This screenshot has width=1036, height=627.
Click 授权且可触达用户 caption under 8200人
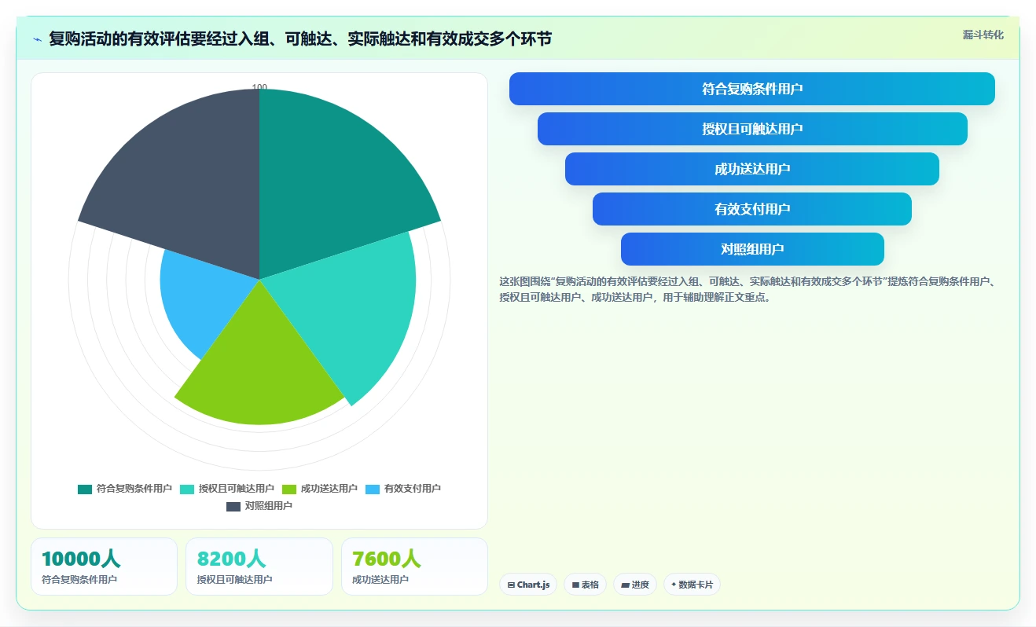[235, 580]
